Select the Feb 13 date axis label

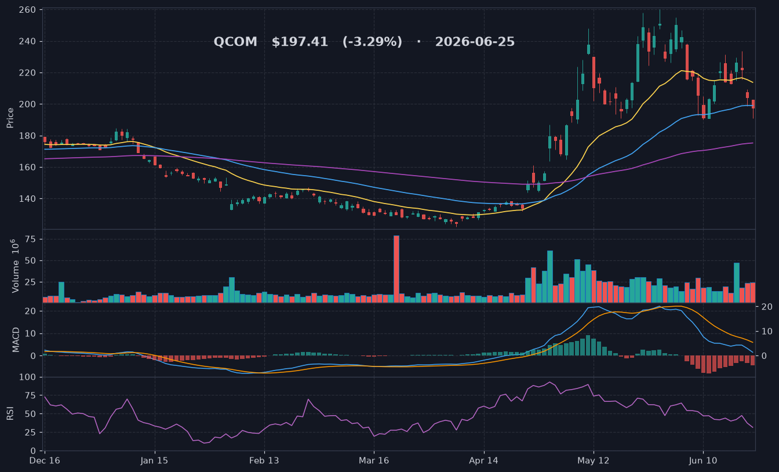click(264, 461)
